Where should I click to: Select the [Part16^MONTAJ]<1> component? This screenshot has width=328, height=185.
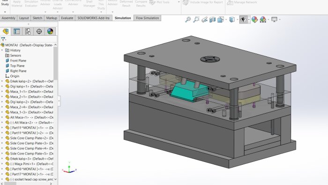pyautogui.click(x=29, y=169)
